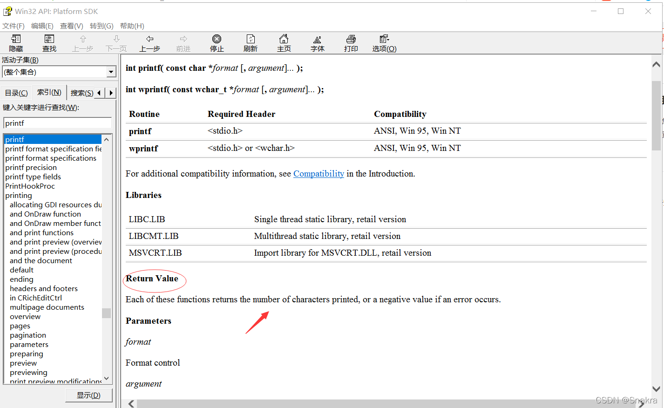
Task: Switch to the Contents (目录) tab
Action: click(x=16, y=93)
